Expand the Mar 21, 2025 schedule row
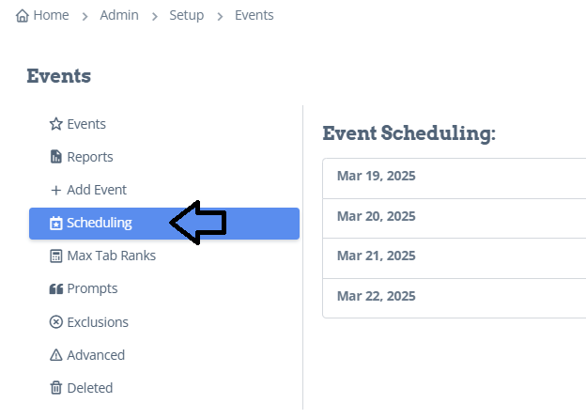This screenshot has height=419, width=586. [x=455, y=258]
